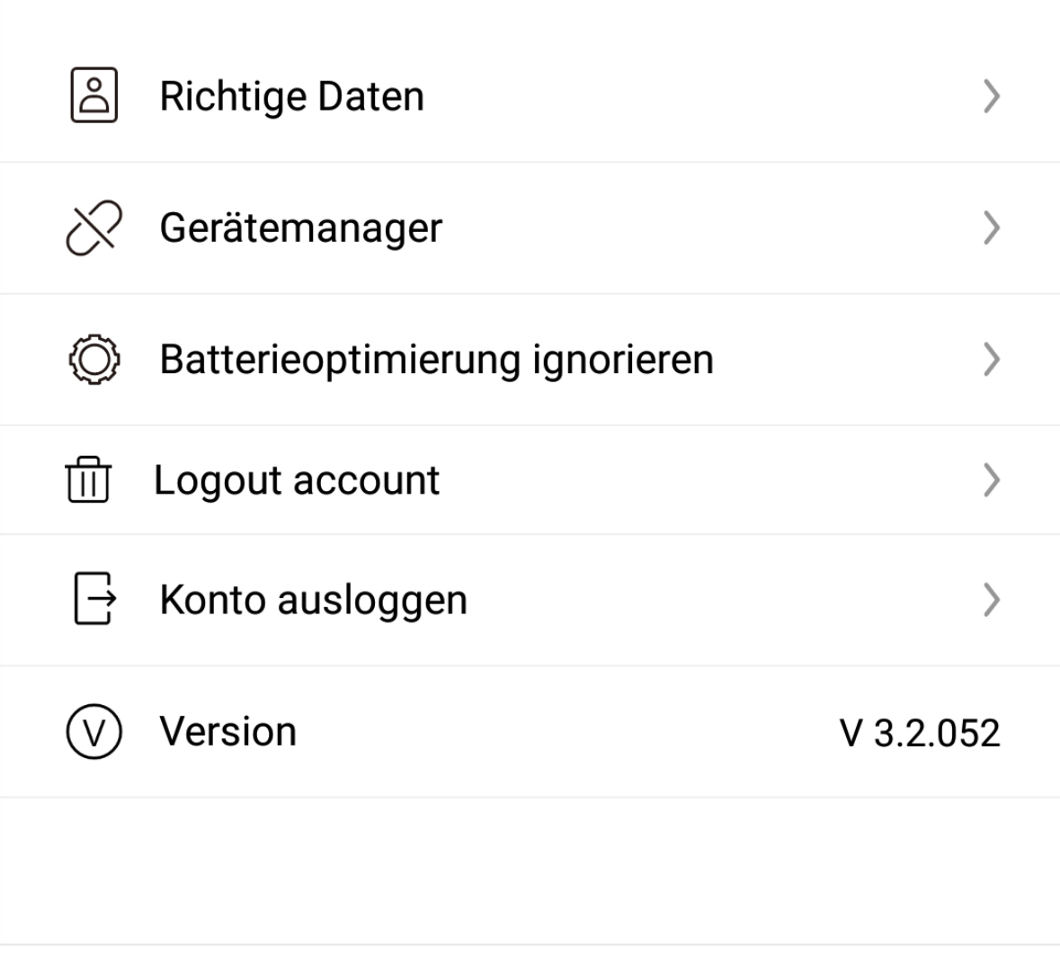Click the version number V 3.2.052
The width and height of the screenshot is (1060, 955).
(919, 733)
